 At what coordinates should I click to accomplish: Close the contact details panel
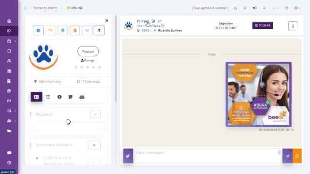[107, 20]
